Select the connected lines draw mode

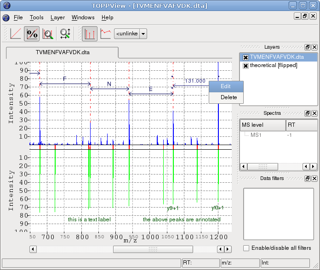pyautogui.click(x=106, y=34)
